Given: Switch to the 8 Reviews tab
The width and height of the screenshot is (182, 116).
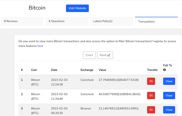Looking at the screenshot, I should point(22,21).
